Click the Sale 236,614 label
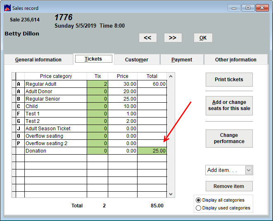The height and width of the screenshot is (221, 273). click(25, 20)
